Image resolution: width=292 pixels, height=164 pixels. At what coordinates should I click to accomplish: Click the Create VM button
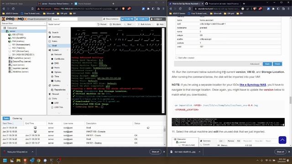127,19
